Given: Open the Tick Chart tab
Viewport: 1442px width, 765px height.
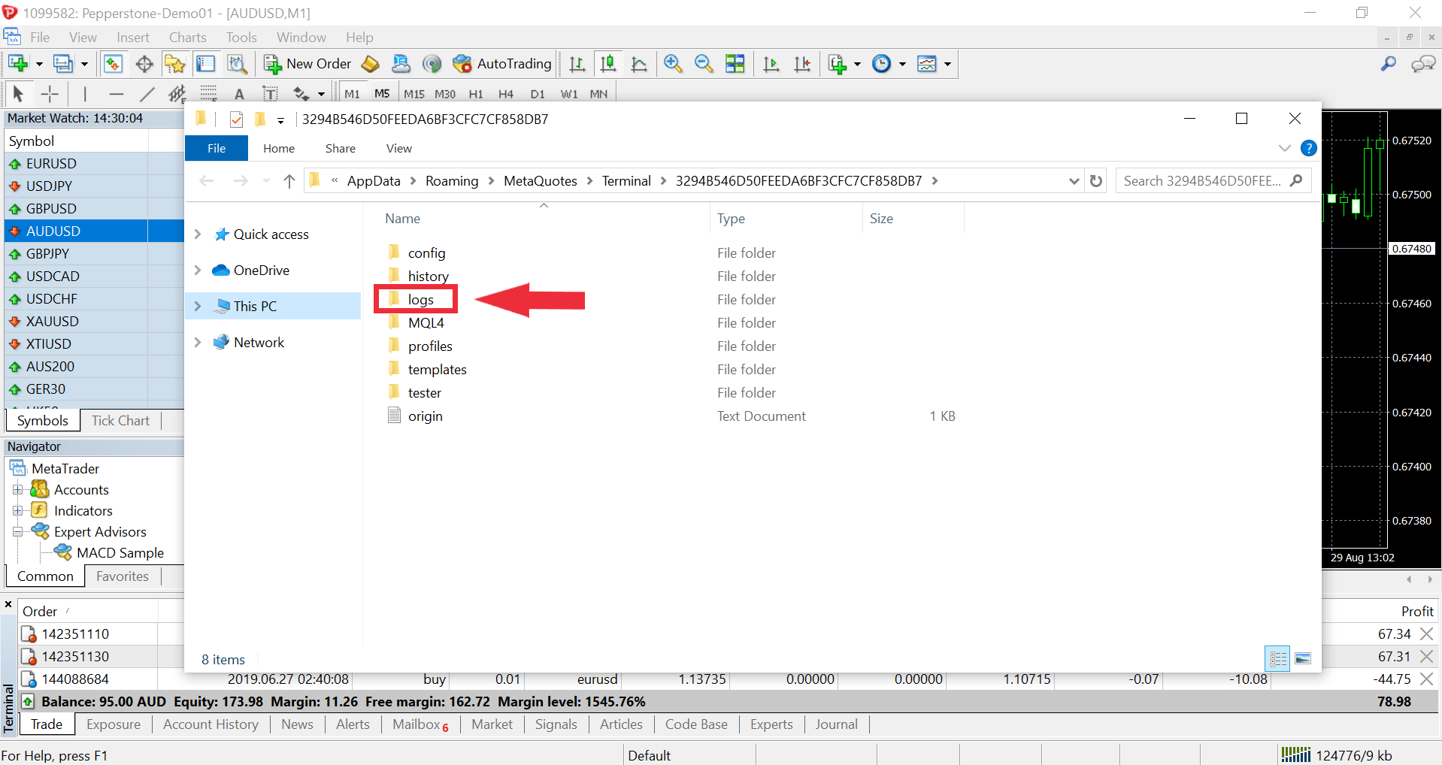Looking at the screenshot, I should click(120, 421).
